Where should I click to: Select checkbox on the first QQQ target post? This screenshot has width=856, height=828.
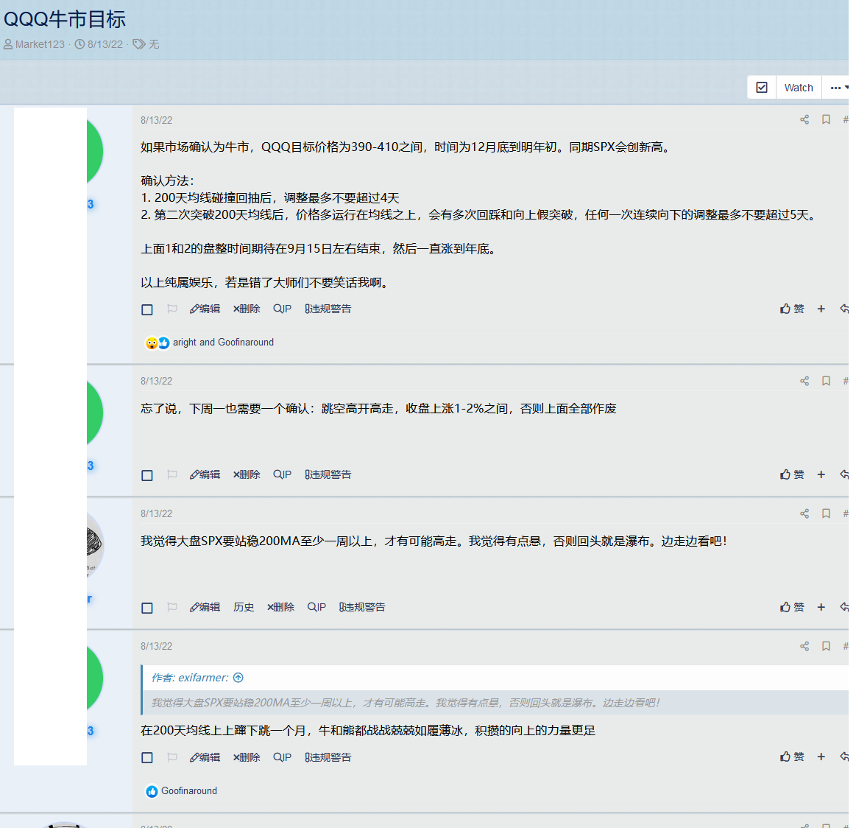coord(147,310)
